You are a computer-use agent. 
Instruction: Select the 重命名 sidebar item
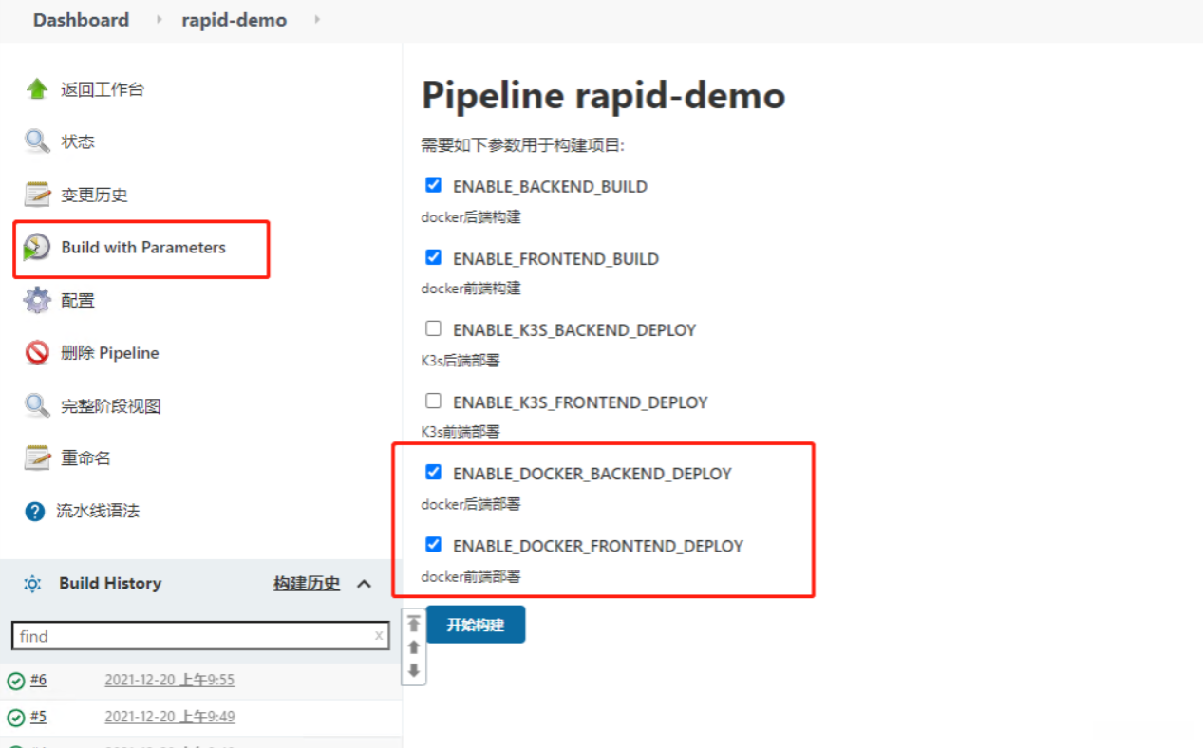click(x=85, y=458)
